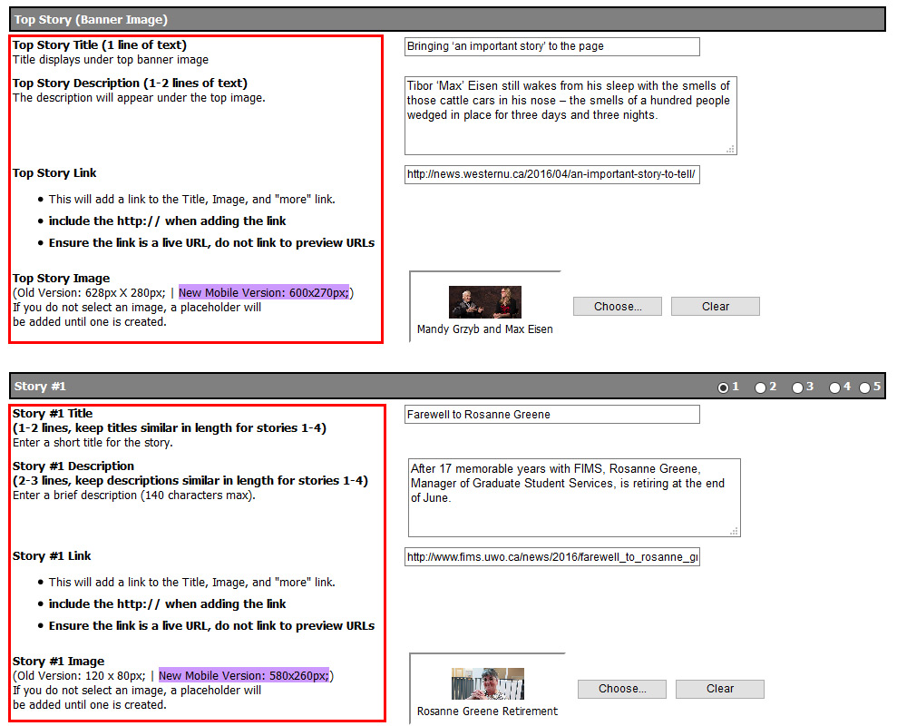Select radio button 1 in Story #1 header
897x726 pixels.
click(x=724, y=388)
